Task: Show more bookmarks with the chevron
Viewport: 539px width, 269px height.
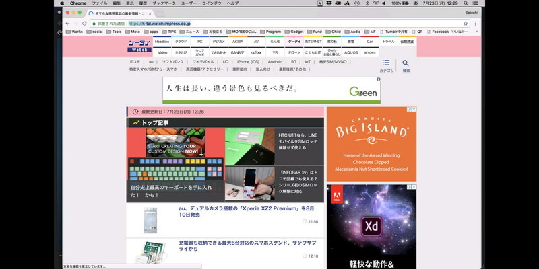Action: (x=476, y=32)
